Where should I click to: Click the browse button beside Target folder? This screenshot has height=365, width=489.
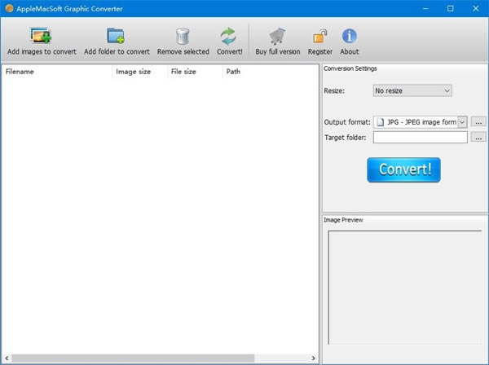(x=478, y=137)
